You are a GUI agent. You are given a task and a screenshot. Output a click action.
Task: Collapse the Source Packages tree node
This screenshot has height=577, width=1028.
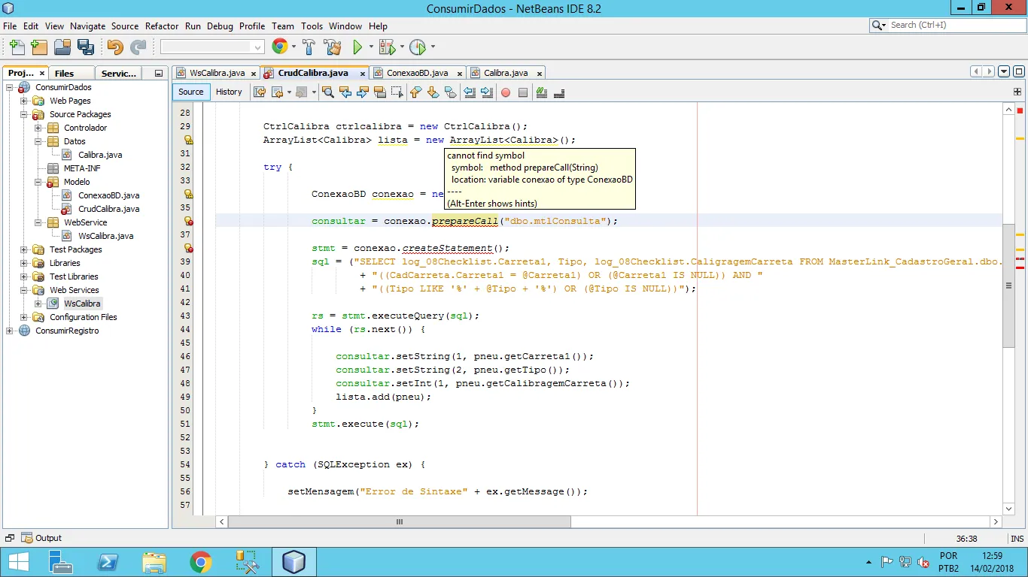pos(24,114)
